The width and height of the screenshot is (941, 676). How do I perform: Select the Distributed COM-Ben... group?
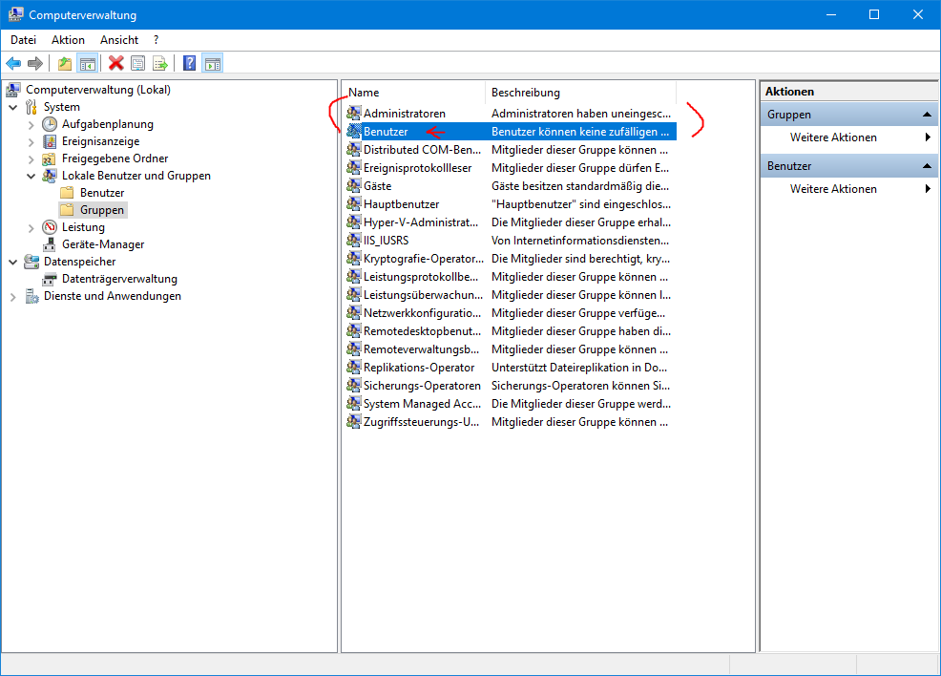[422, 150]
